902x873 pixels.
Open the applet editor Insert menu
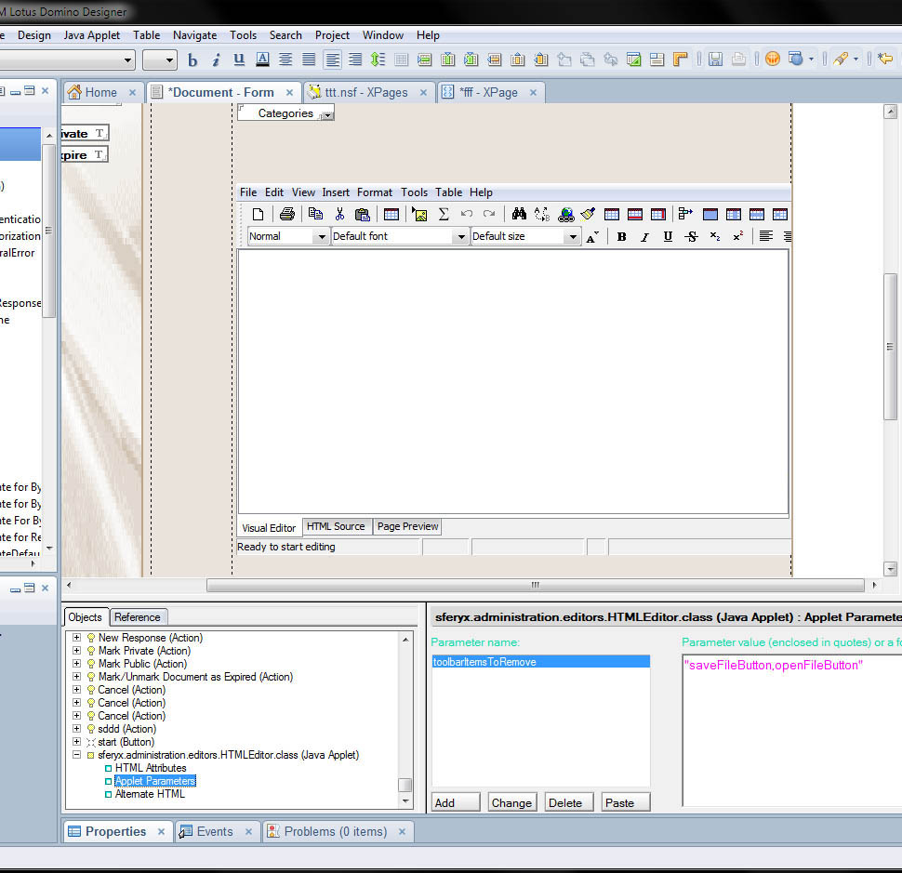click(x=336, y=192)
